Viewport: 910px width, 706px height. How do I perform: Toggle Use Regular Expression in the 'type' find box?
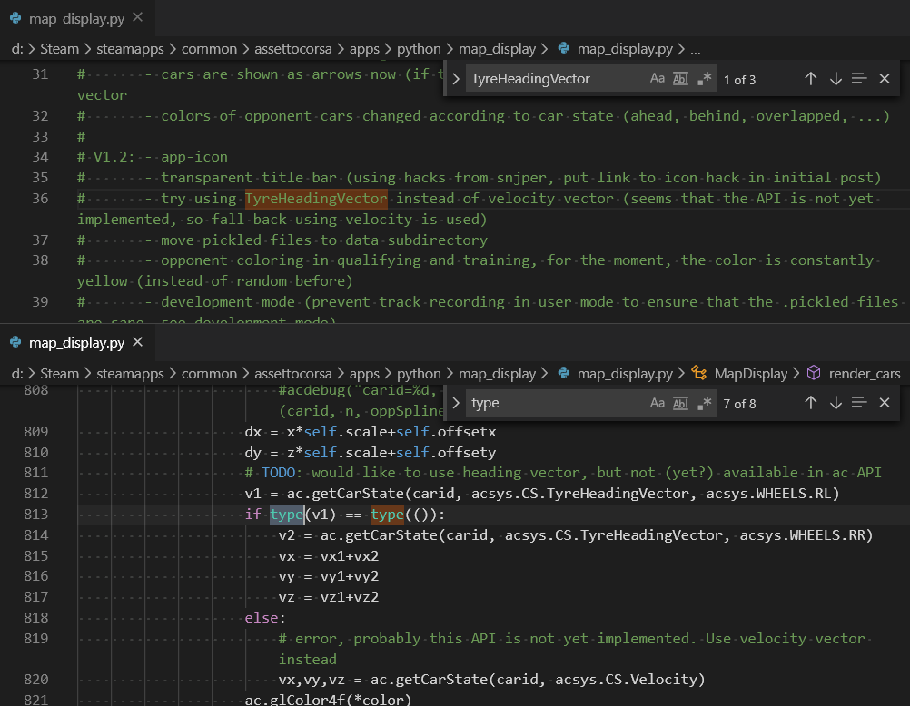click(704, 403)
